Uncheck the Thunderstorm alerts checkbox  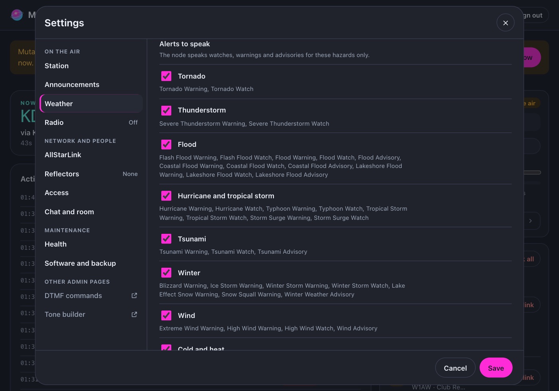point(166,110)
